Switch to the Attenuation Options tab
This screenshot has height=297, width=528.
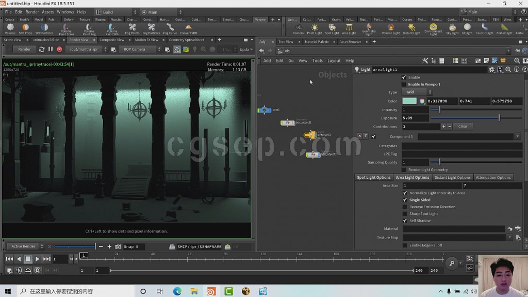[493, 178]
